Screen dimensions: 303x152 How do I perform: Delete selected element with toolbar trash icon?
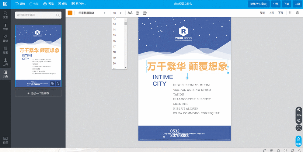(x=298, y=13)
